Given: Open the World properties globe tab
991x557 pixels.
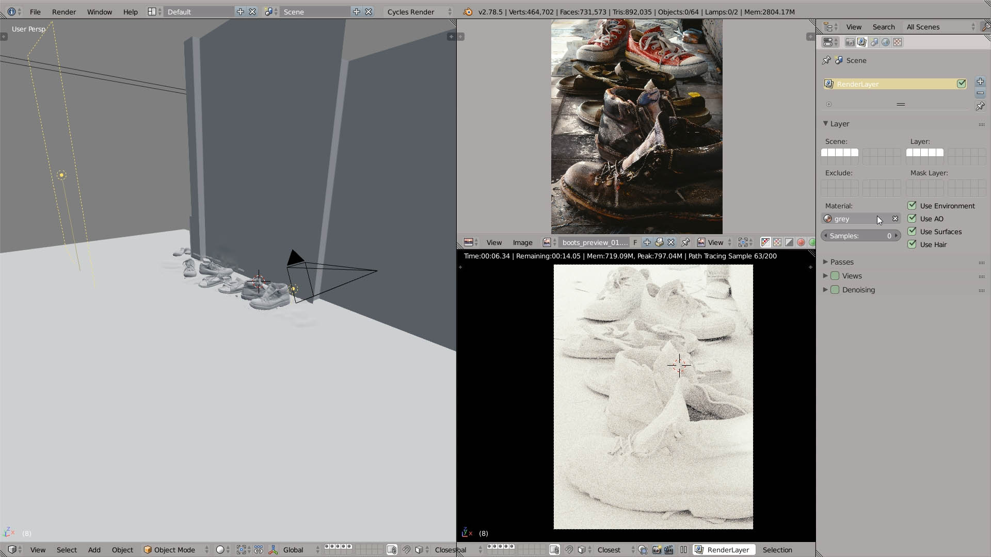Looking at the screenshot, I should pos(886,42).
